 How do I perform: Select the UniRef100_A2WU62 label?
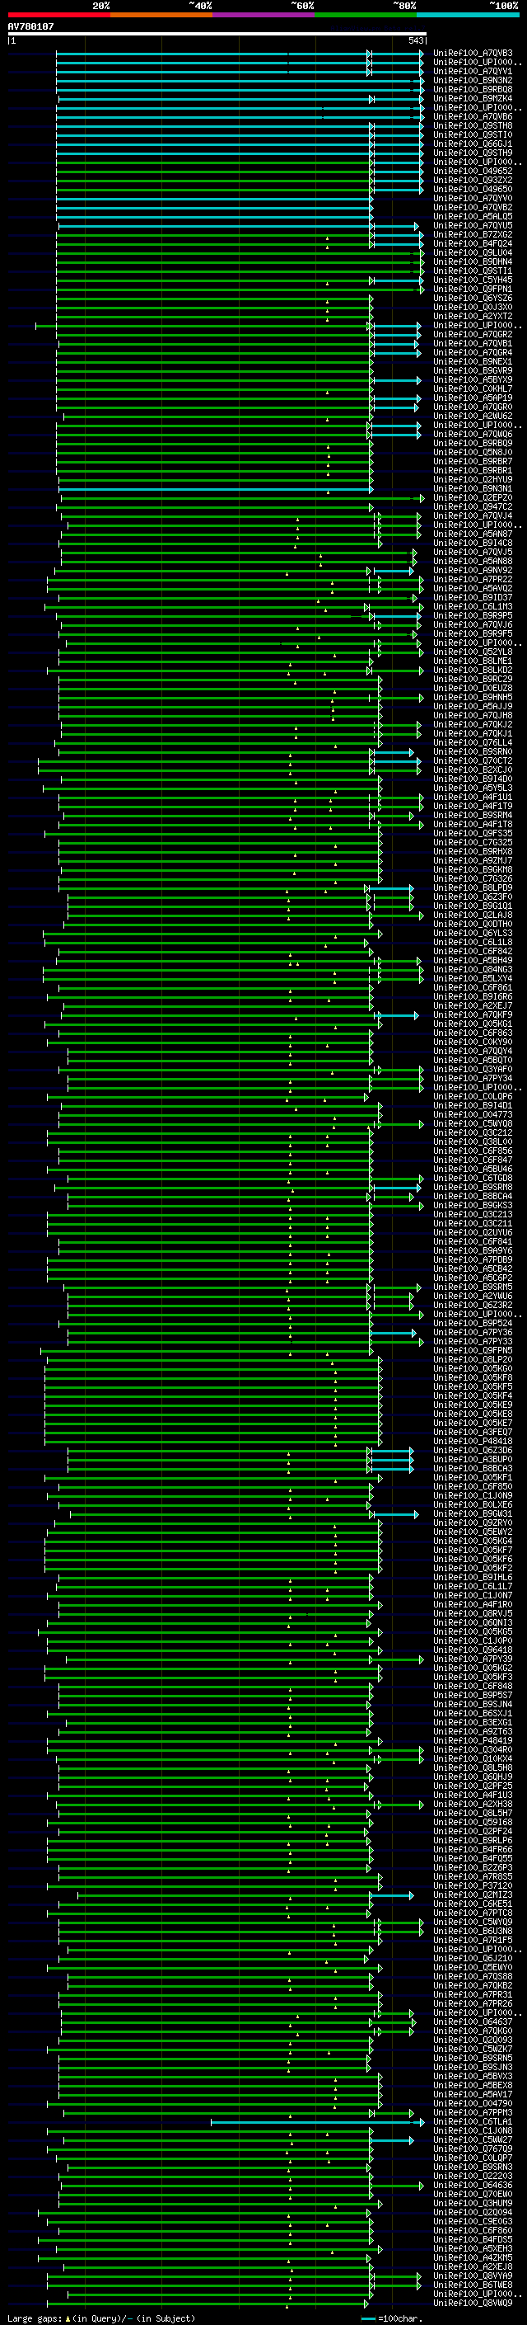coord(473,416)
